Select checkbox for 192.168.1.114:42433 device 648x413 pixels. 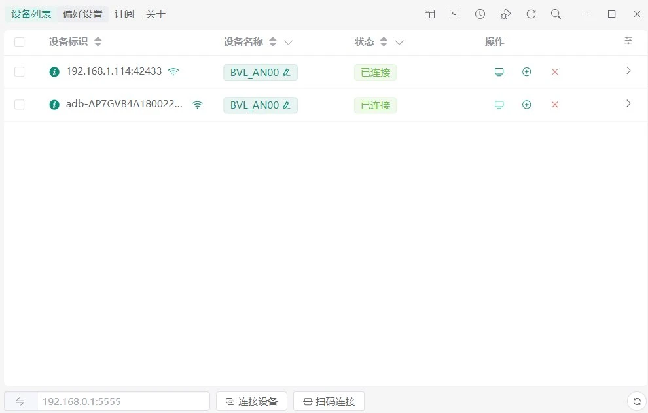click(x=20, y=72)
